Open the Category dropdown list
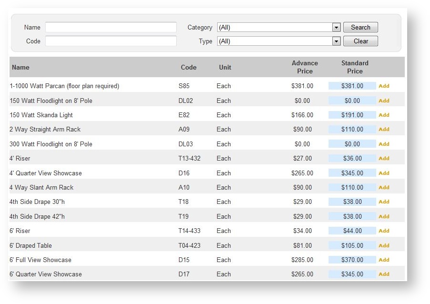This screenshot has width=430, height=304. [x=336, y=28]
